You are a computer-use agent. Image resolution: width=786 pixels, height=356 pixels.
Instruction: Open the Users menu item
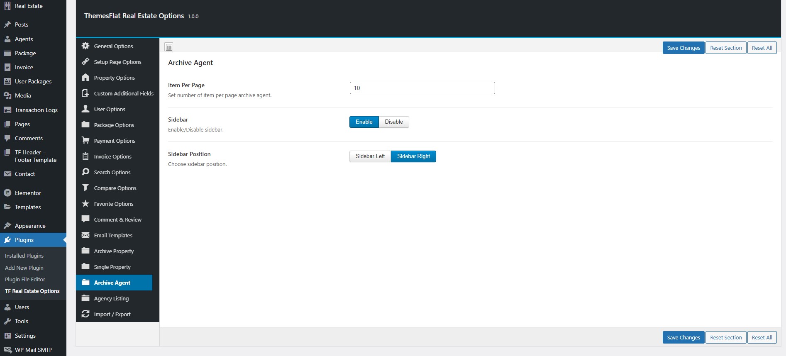coord(33,307)
